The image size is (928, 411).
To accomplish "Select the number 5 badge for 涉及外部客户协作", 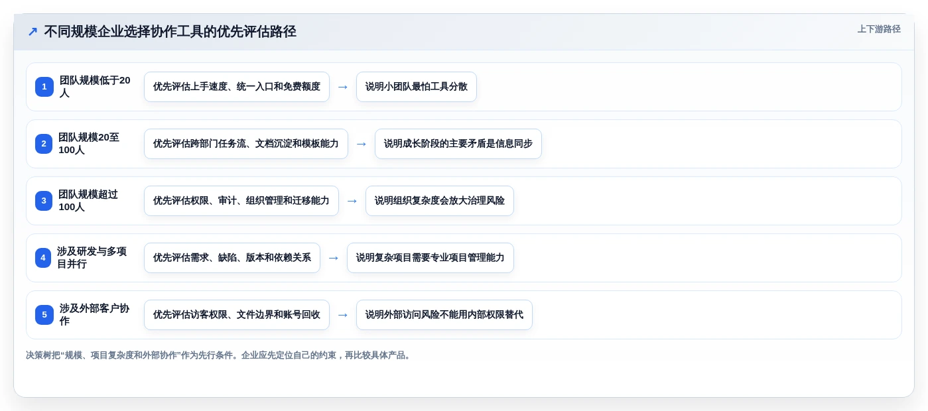I will pyautogui.click(x=44, y=315).
